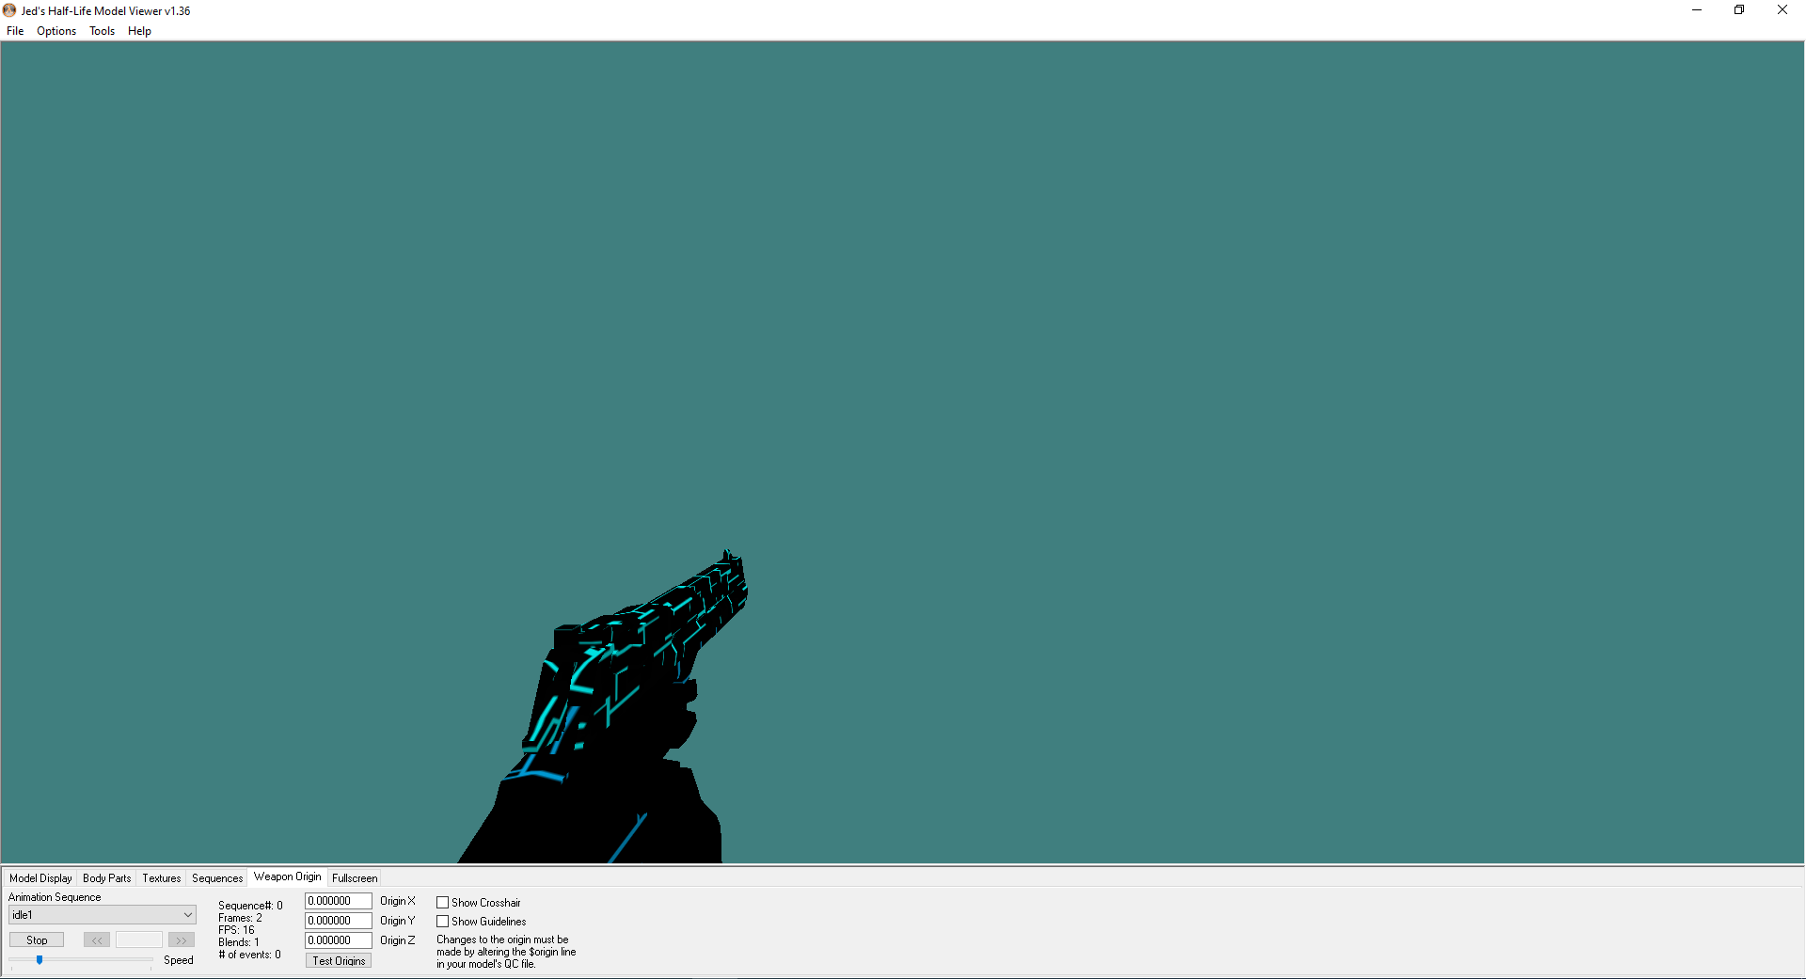1806x979 pixels.
Task: Open the Help menu
Action: (139, 31)
